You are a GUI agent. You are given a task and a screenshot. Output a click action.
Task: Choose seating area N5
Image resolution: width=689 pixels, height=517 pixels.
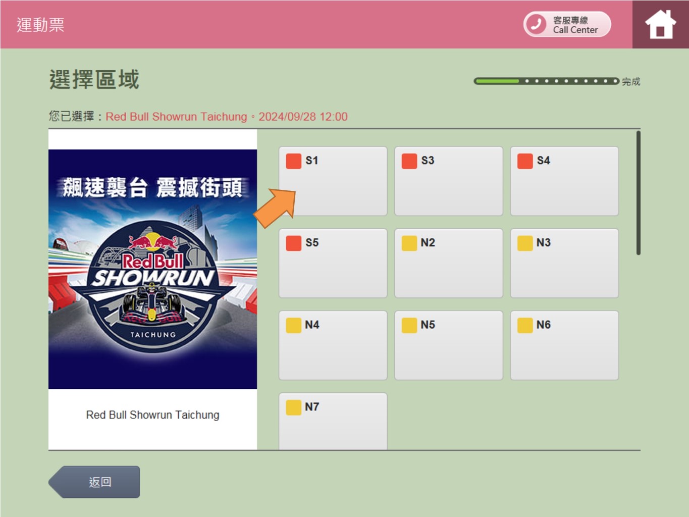coord(448,345)
